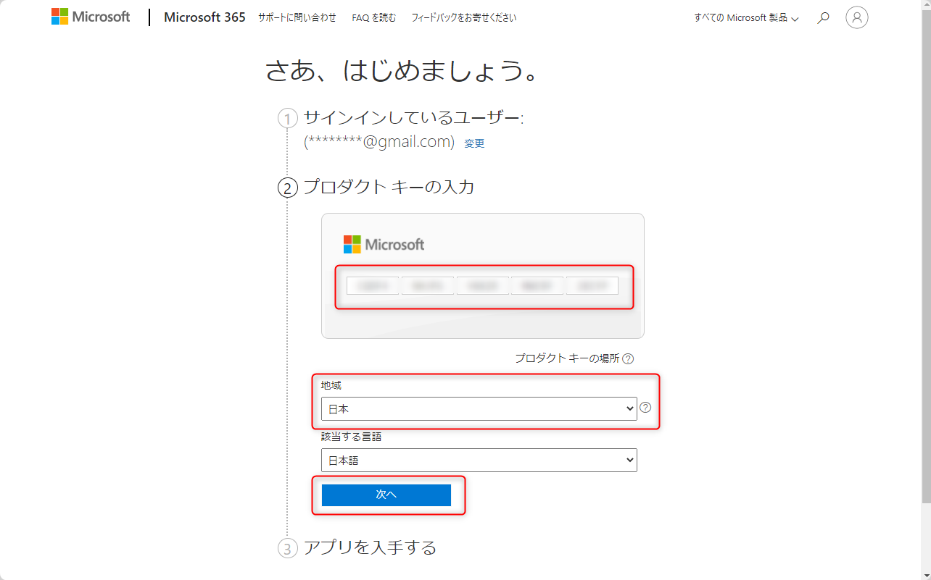Click the さあ、はじめましょう。 title
The width and height of the screenshot is (931, 580).
[x=403, y=70]
